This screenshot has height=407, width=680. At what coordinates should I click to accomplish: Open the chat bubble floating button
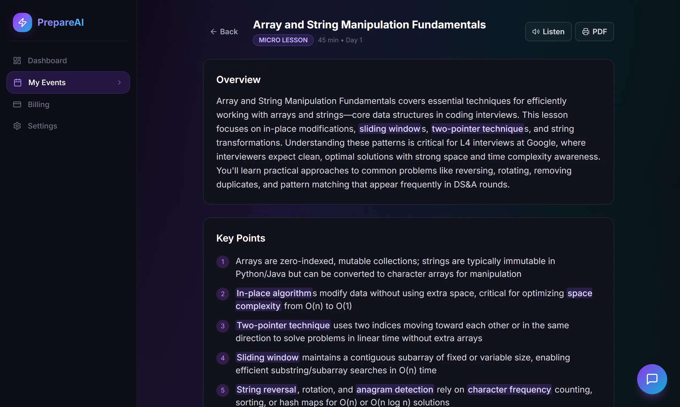click(x=652, y=379)
